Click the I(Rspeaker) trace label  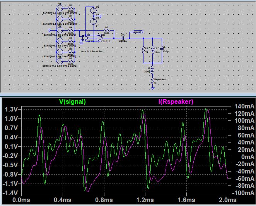176,102
